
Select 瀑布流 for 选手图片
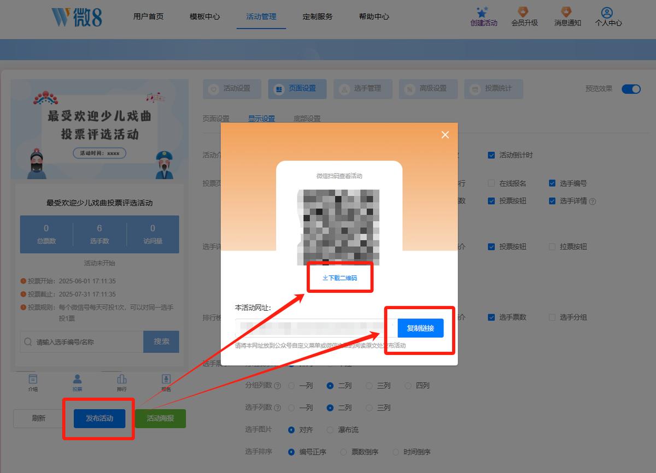point(330,430)
